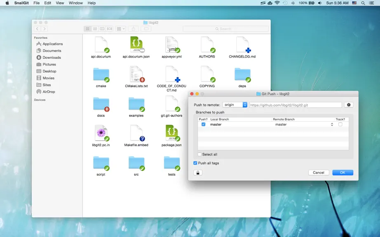Image resolution: width=380 pixels, height=237 pixels.
Task: Switch Finder to list view
Action: 95,29
